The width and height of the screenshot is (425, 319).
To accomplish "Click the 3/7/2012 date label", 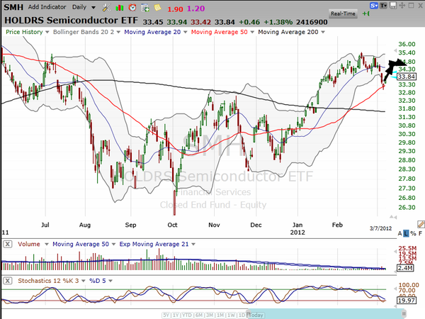I will tap(380, 228).
